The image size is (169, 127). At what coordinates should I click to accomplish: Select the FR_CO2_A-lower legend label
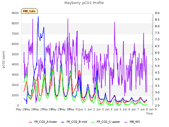pyautogui.click(x=46, y=122)
